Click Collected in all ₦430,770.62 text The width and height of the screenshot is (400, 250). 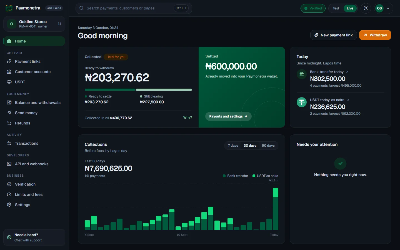(108, 118)
